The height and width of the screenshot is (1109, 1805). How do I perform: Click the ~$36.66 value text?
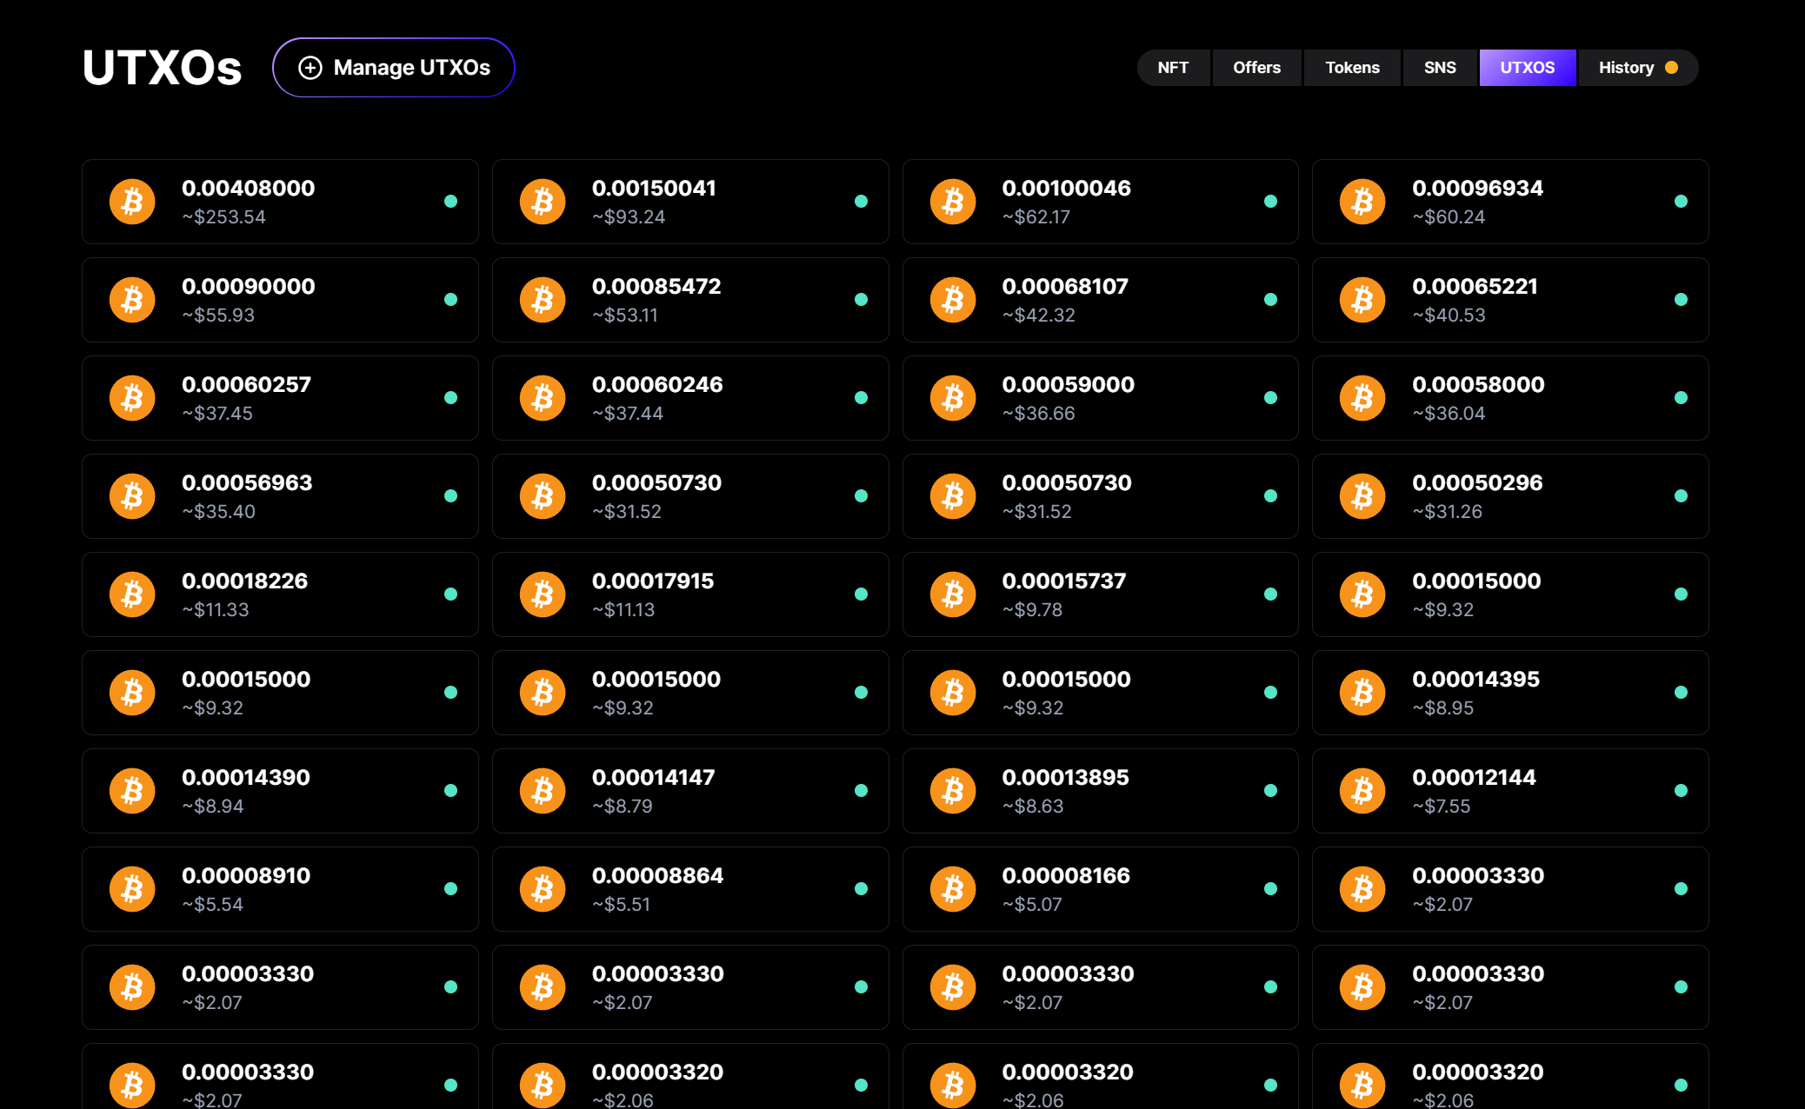[x=1039, y=414]
